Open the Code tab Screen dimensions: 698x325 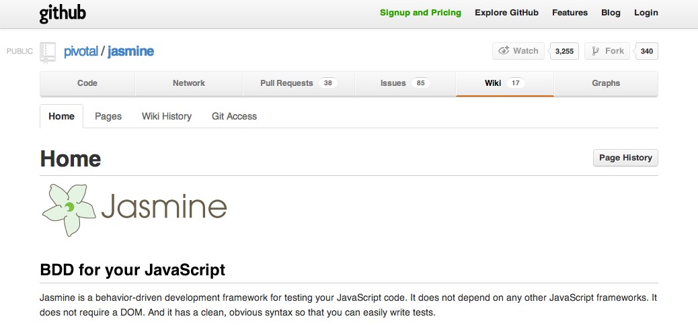[87, 83]
